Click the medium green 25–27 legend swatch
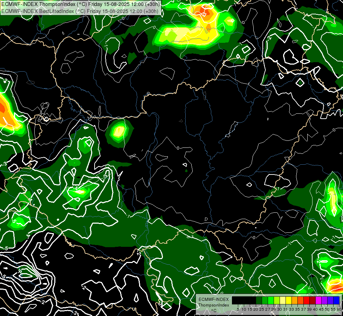Viewport: 343px width, 316px height. (265, 301)
